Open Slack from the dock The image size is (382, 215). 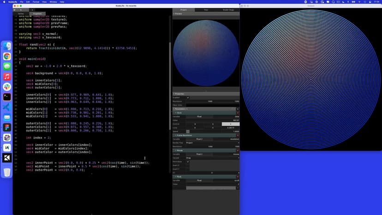pos(7,87)
